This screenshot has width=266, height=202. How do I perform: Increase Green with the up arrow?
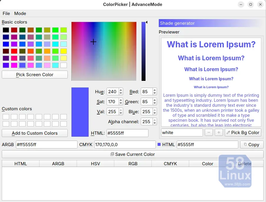pyautogui.click(x=155, y=100)
